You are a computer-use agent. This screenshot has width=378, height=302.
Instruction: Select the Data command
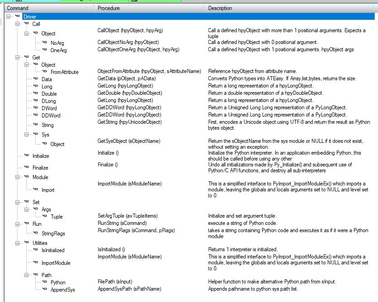pos(47,79)
